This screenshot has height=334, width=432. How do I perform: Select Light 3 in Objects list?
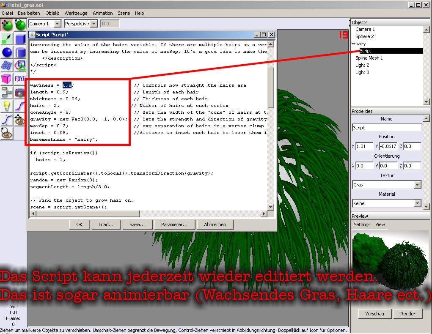click(362, 72)
